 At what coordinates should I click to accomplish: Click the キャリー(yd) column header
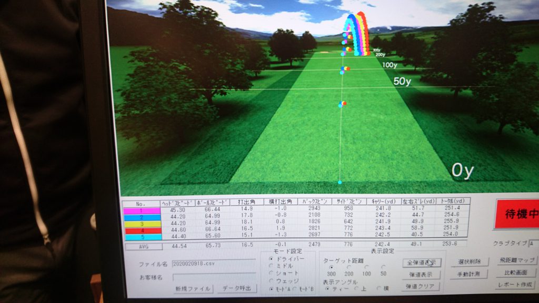click(383, 201)
